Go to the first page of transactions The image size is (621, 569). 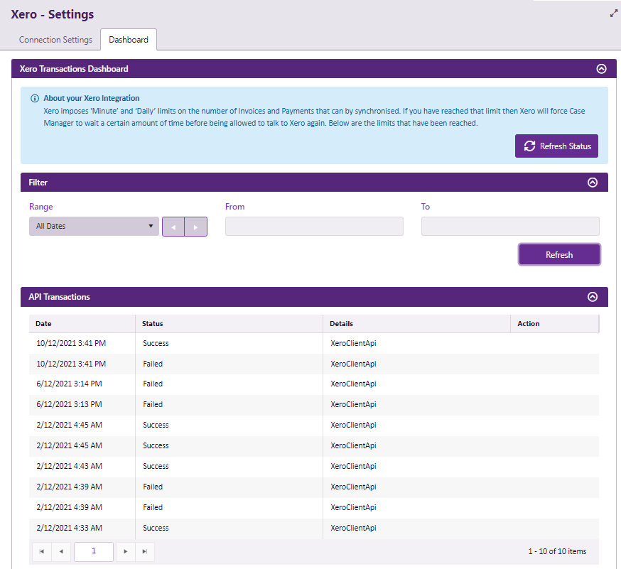tap(42, 551)
